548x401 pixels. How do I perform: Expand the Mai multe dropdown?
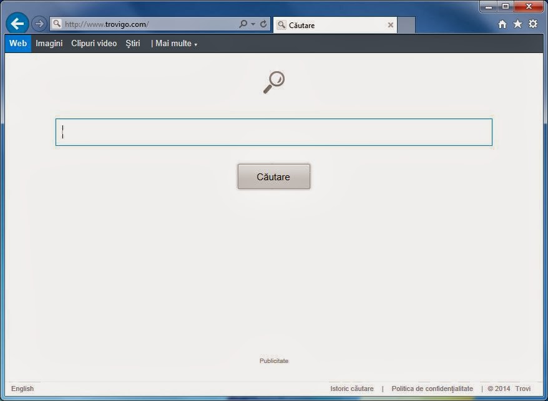[176, 43]
